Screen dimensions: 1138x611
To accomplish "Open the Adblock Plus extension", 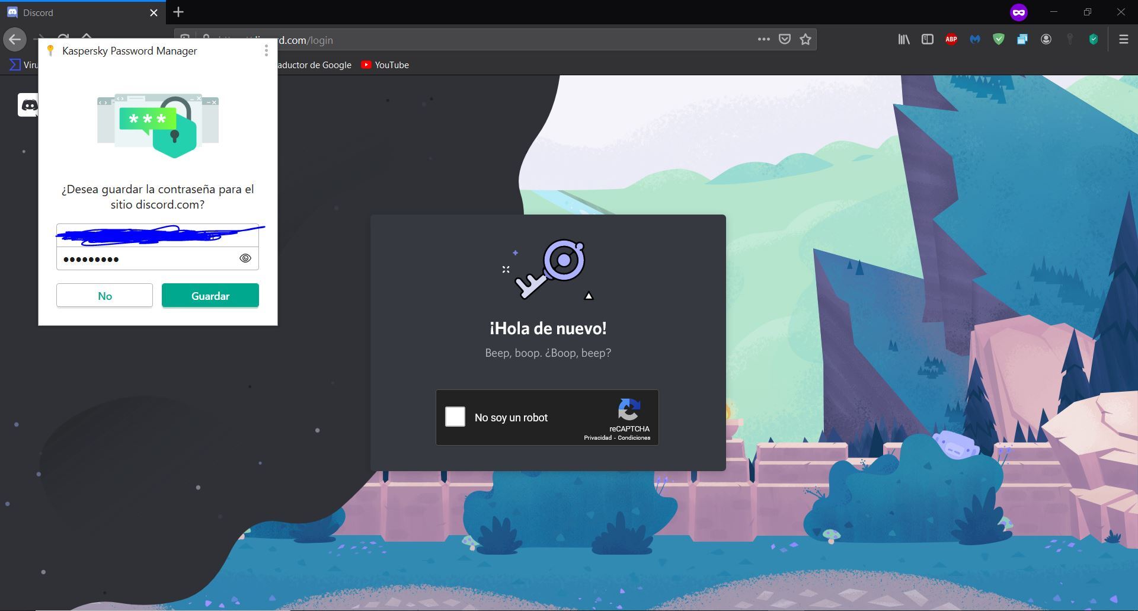I will pos(951,39).
